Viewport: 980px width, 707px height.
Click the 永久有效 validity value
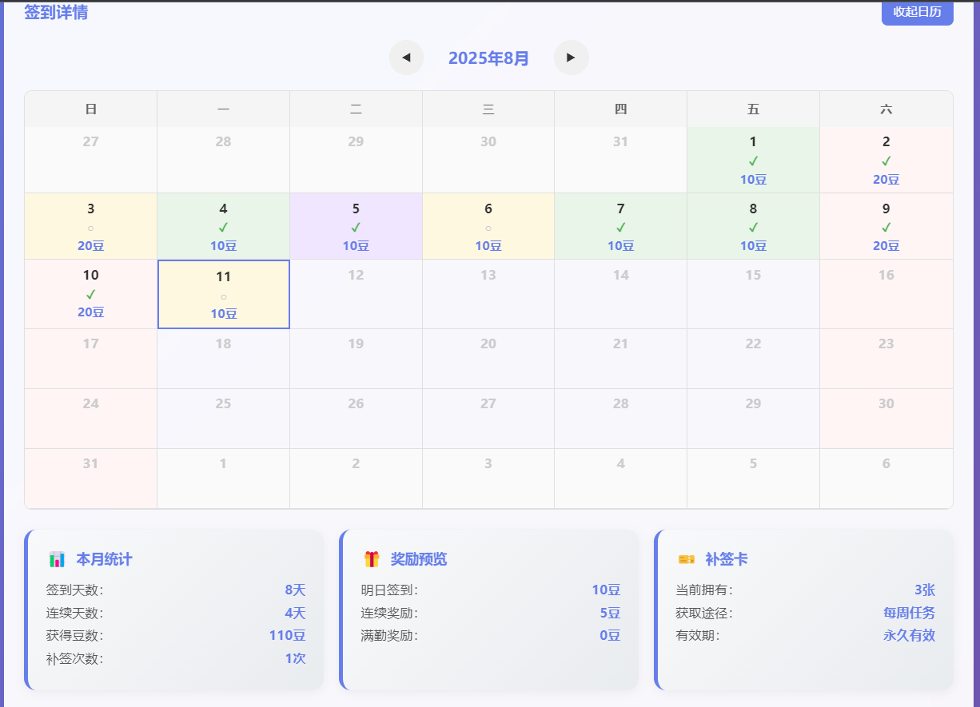pyautogui.click(x=909, y=636)
